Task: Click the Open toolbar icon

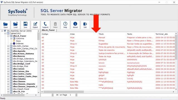Action: 6,25
